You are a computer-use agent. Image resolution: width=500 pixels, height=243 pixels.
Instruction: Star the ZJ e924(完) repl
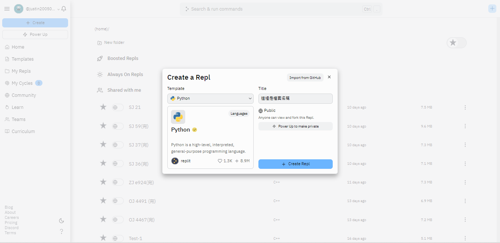pos(103,182)
